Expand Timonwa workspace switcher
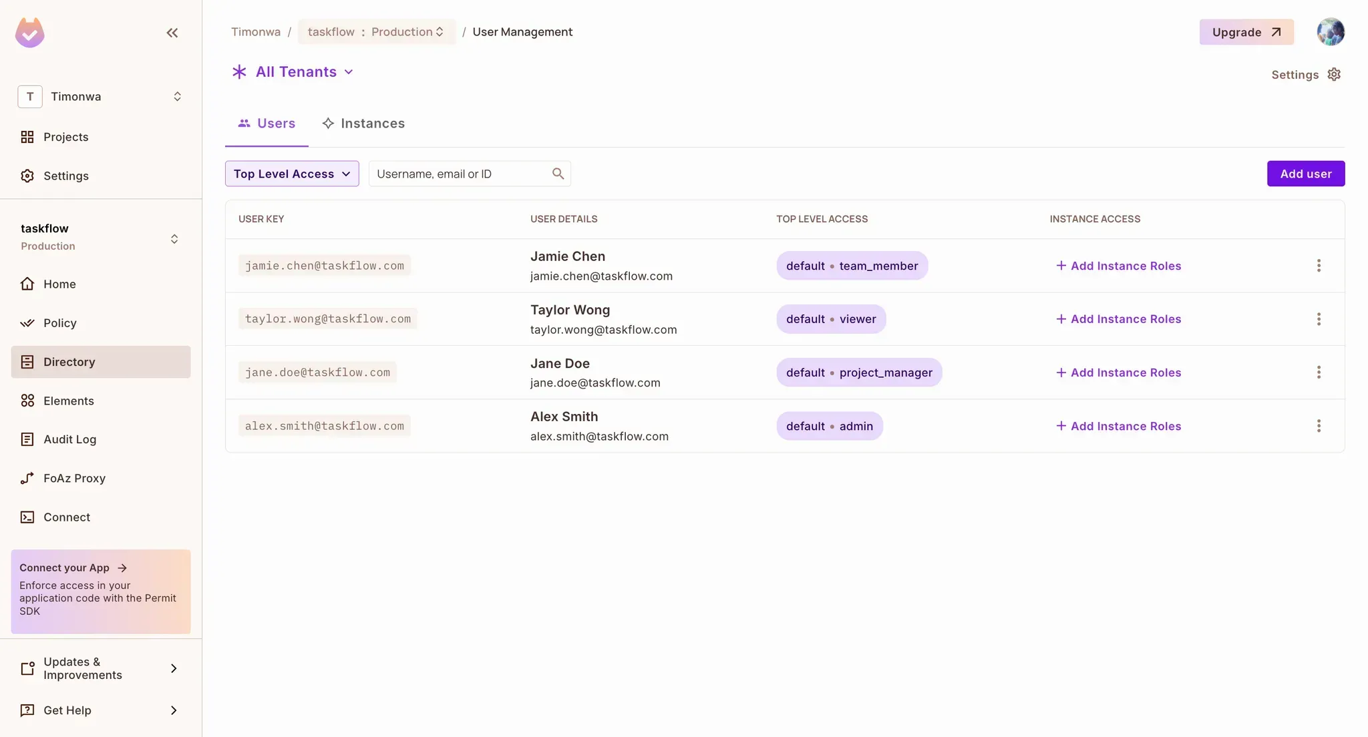Viewport: 1368px width, 737px height. pos(100,97)
